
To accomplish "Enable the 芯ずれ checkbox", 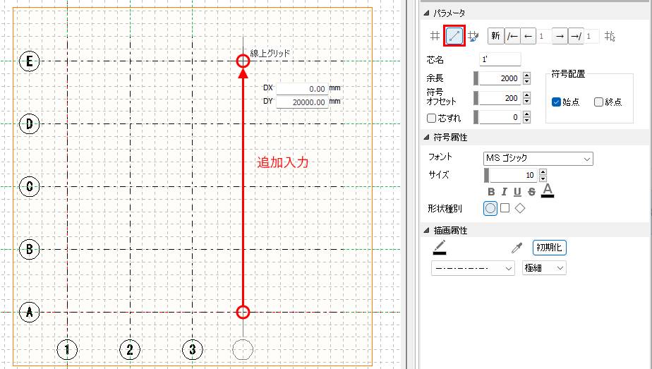I will (x=432, y=117).
